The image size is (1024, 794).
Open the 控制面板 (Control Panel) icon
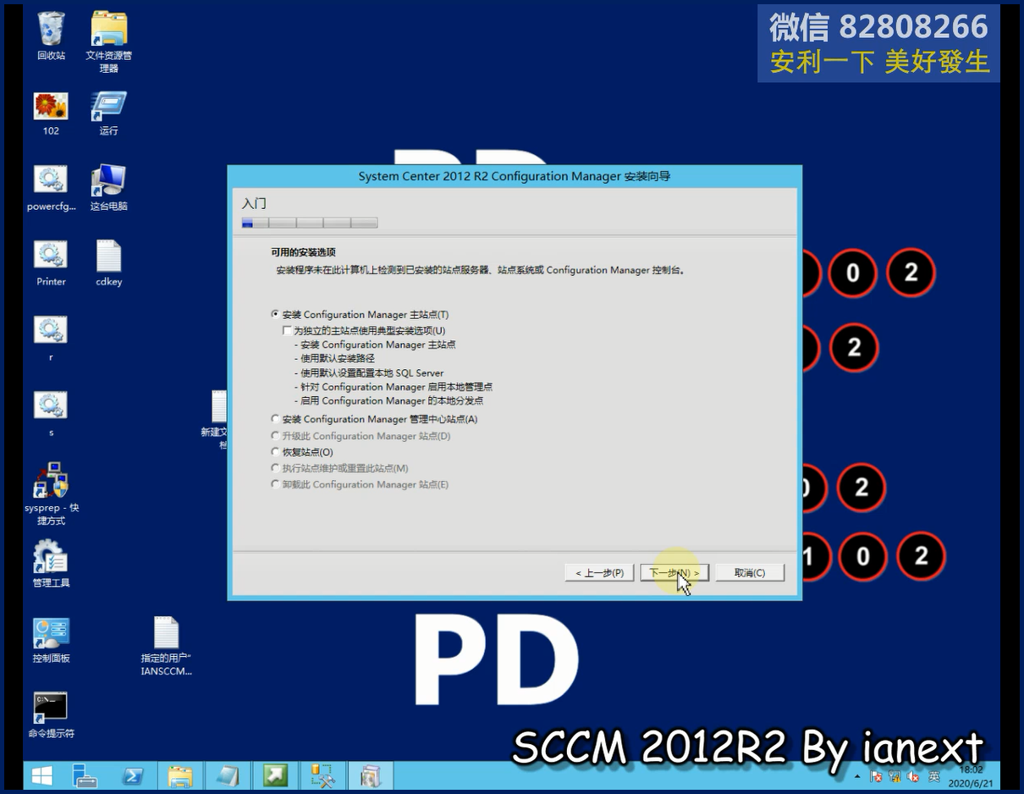(51, 640)
